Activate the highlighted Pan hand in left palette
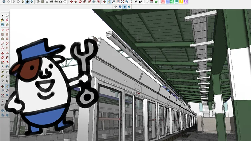This screenshot has width=251, height=141. 7,86
